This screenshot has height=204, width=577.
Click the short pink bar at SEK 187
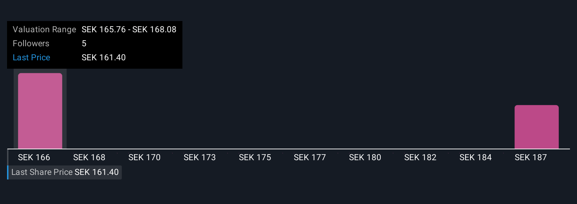[x=537, y=127]
